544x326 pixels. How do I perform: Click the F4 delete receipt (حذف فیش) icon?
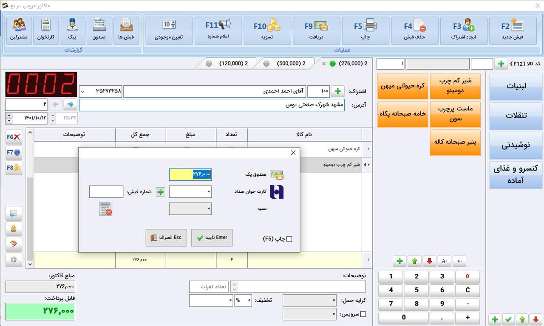click(414, 31)
